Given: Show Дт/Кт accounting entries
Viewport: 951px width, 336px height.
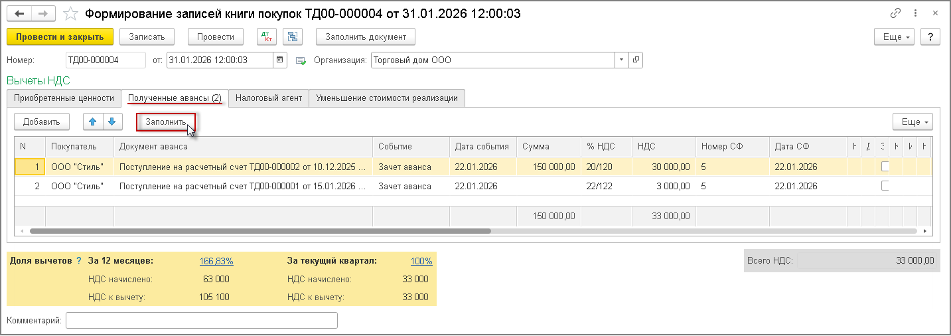Looking at the screenshot, I should coord(266,37).
